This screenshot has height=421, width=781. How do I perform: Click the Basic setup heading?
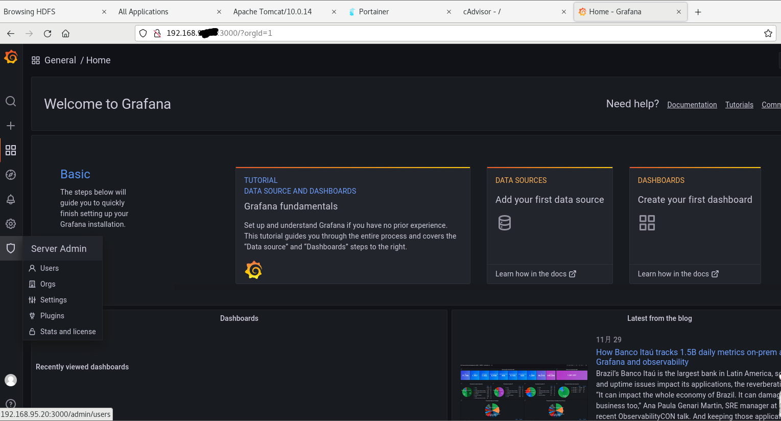point(75,174)
